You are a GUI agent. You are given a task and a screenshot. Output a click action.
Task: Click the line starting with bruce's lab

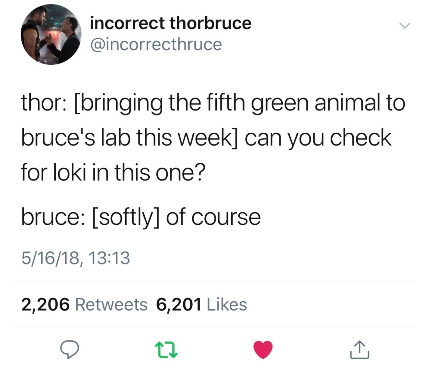[x=206, y=138]
